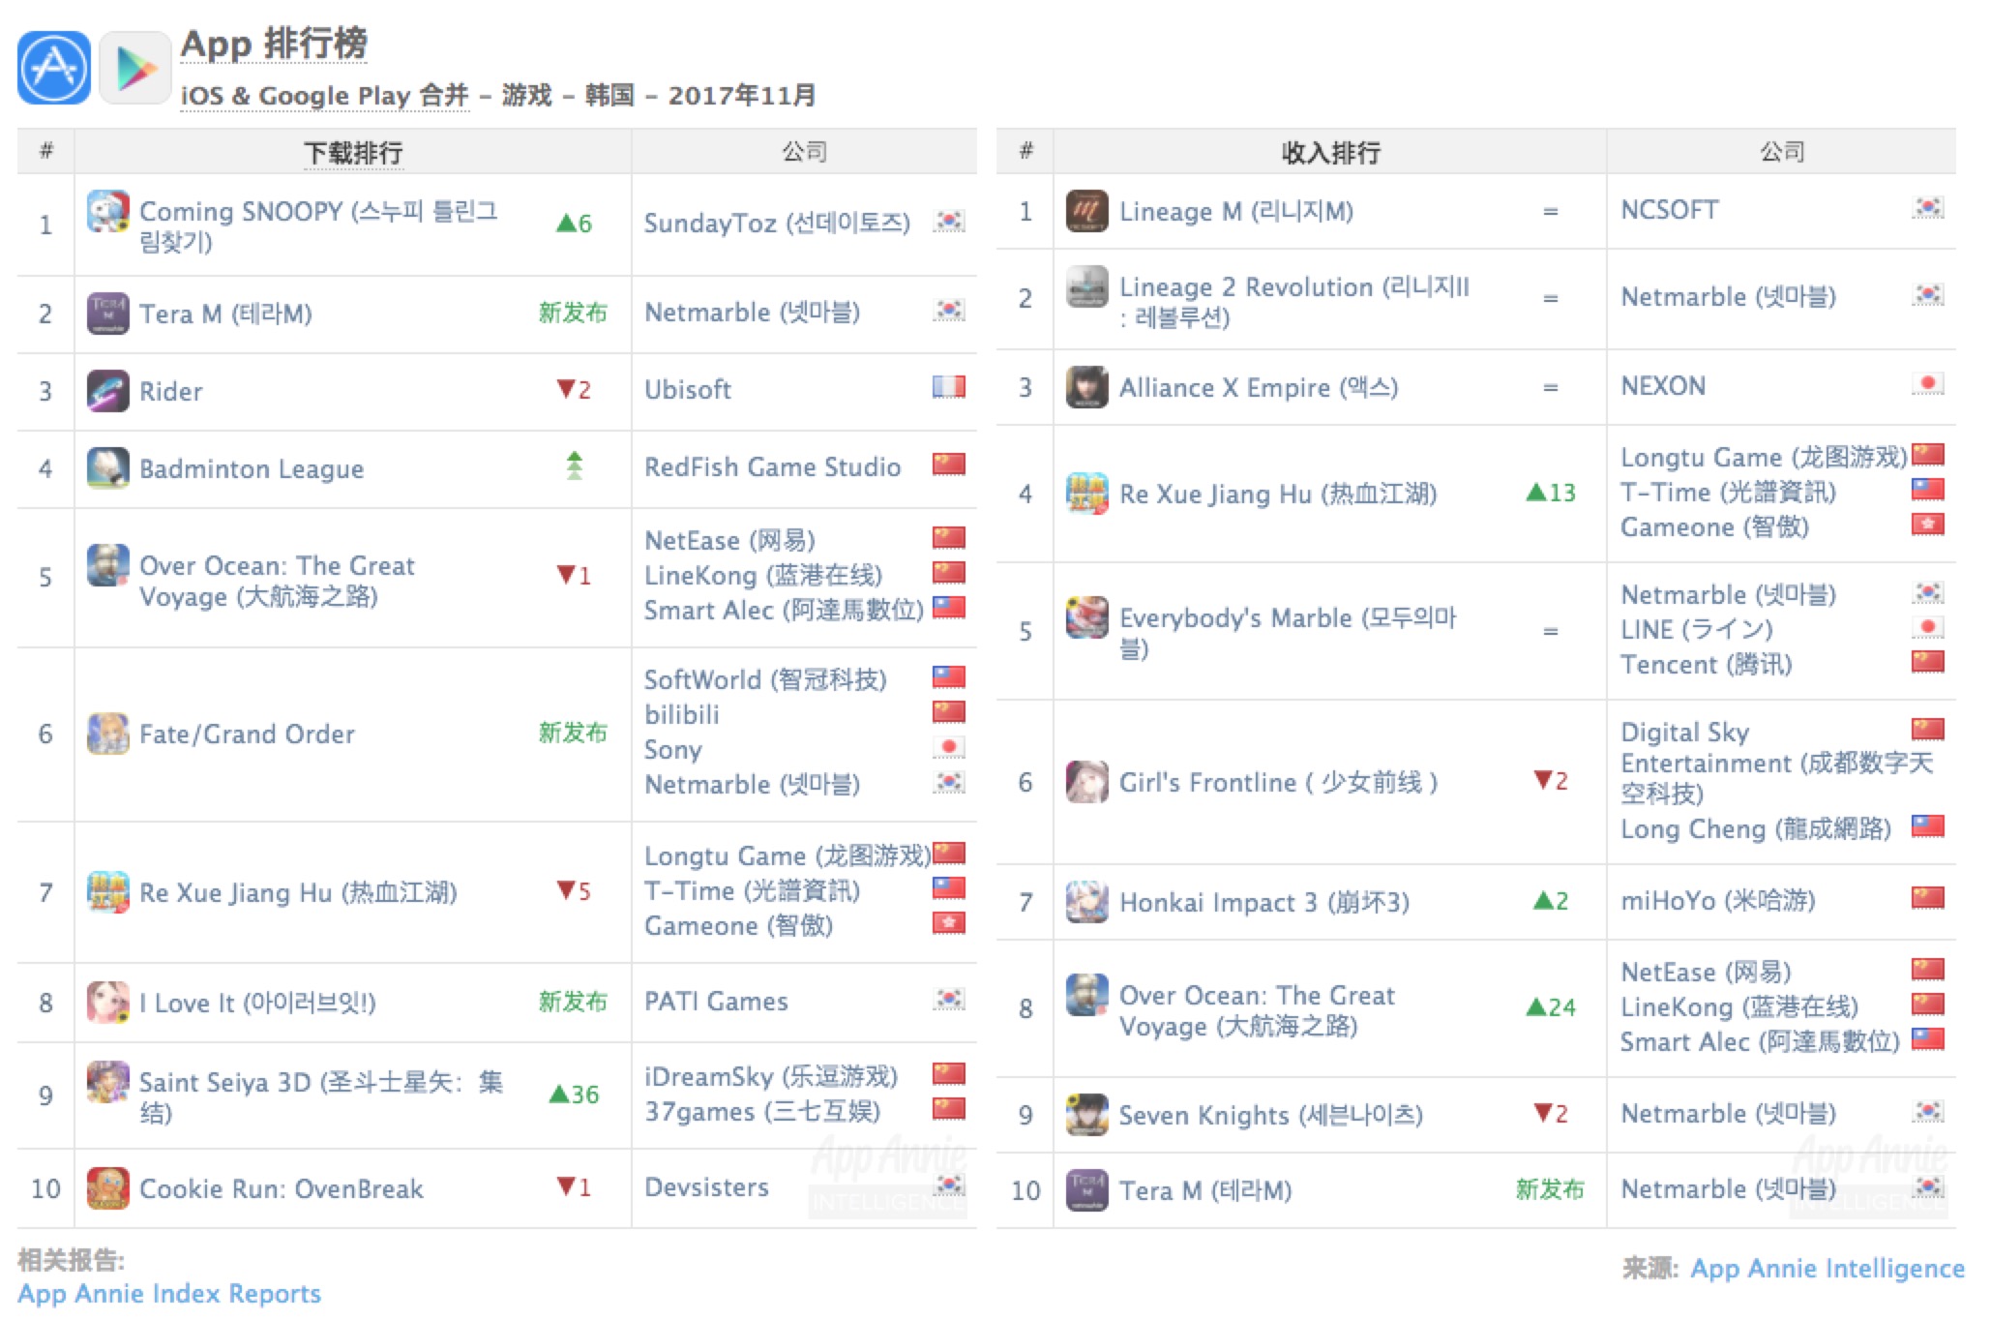Open App Annie Index Reports link
The image size is (1991, 1320).
pyautogui.click(x=169, y=1294)
